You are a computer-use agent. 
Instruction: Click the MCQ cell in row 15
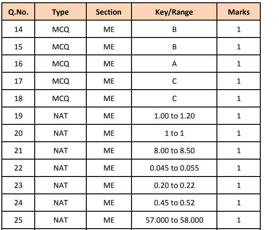tap(60, 47)
